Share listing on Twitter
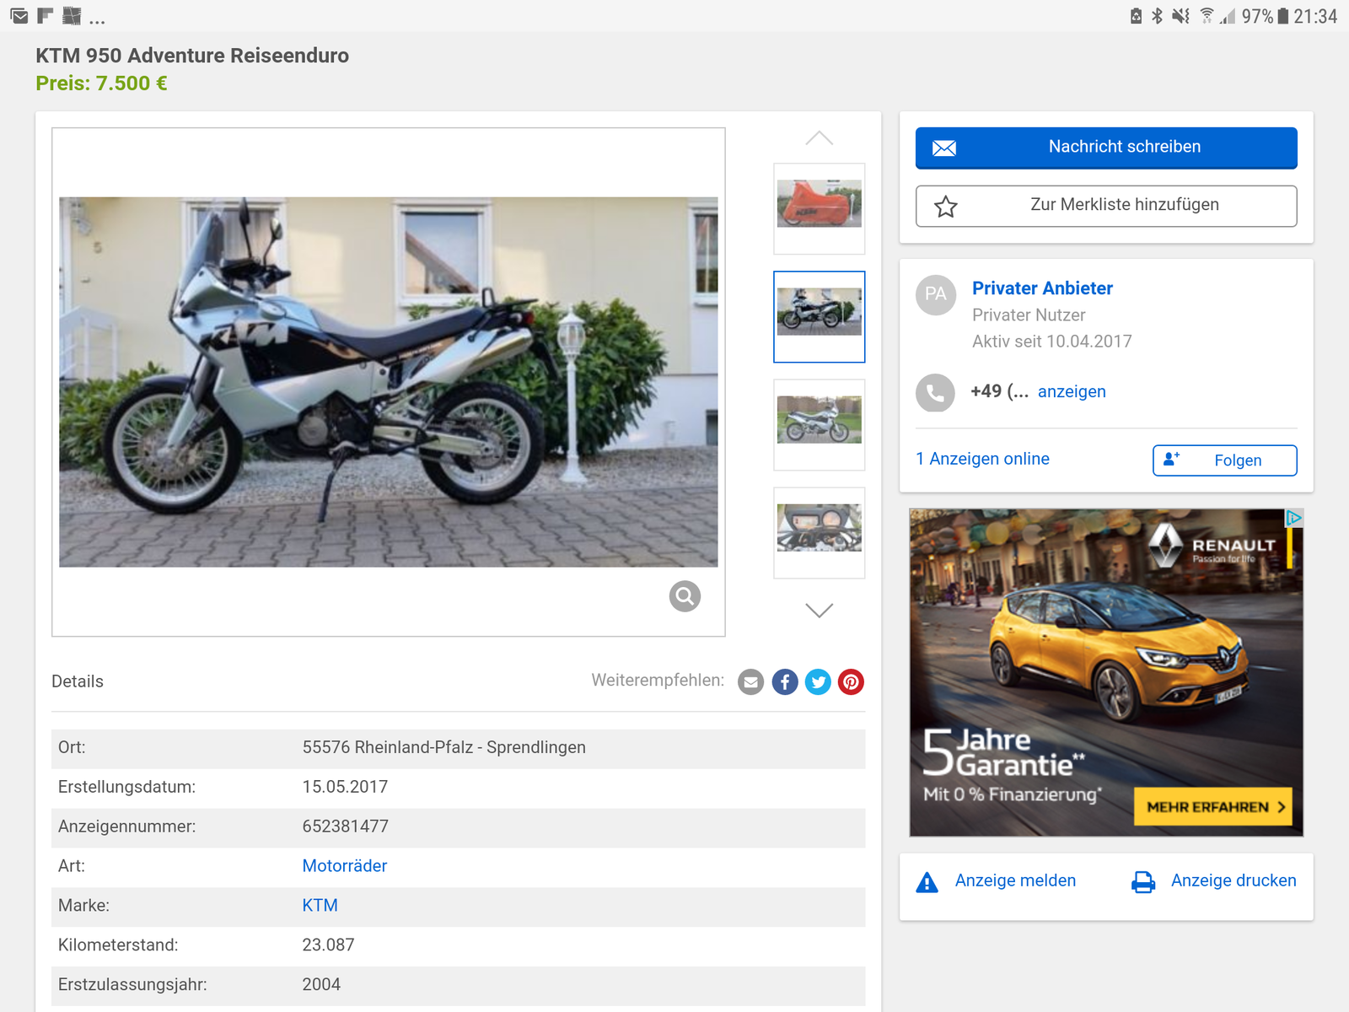The width and height of the screenshot is (1349, 1012). [x=818, y=681]
